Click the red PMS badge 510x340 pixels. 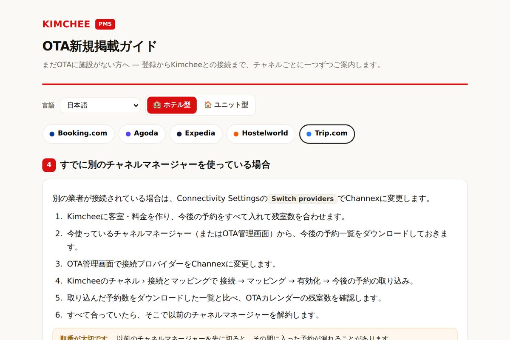coord(105,24)
